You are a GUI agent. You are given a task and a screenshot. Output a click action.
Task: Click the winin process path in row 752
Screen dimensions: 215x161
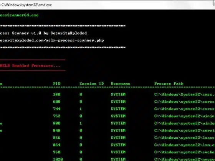(x=185, y=116)
